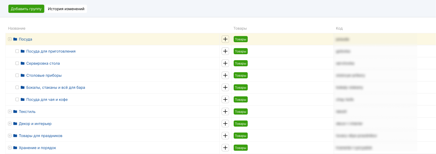
Task: Click the Хранение и порядок group name
Action: point(37,148)
